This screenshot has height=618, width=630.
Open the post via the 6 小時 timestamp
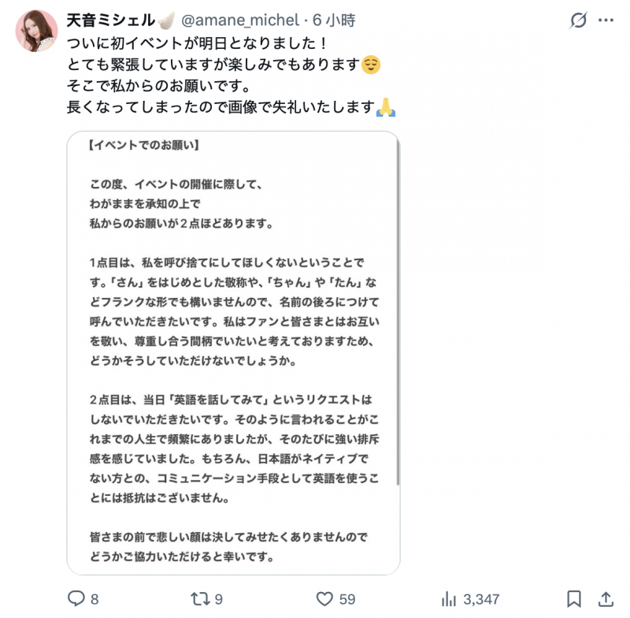pos(336,20)
